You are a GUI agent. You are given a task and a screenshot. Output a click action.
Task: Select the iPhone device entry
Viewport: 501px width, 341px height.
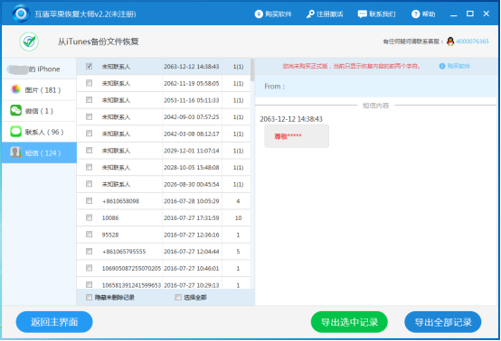pyautogui.click(x=39, y=69)
